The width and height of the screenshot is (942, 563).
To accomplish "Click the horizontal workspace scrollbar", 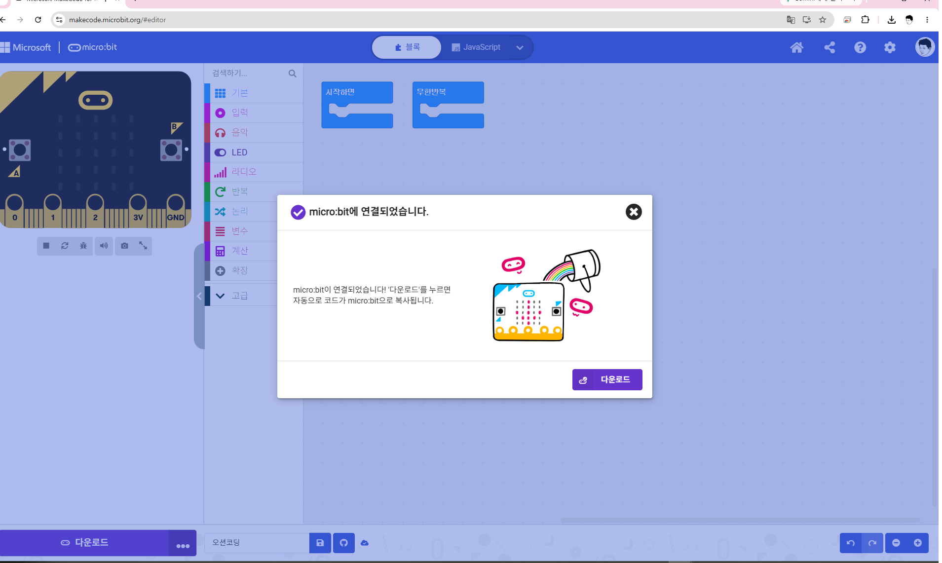I will (x=740, y=520).
